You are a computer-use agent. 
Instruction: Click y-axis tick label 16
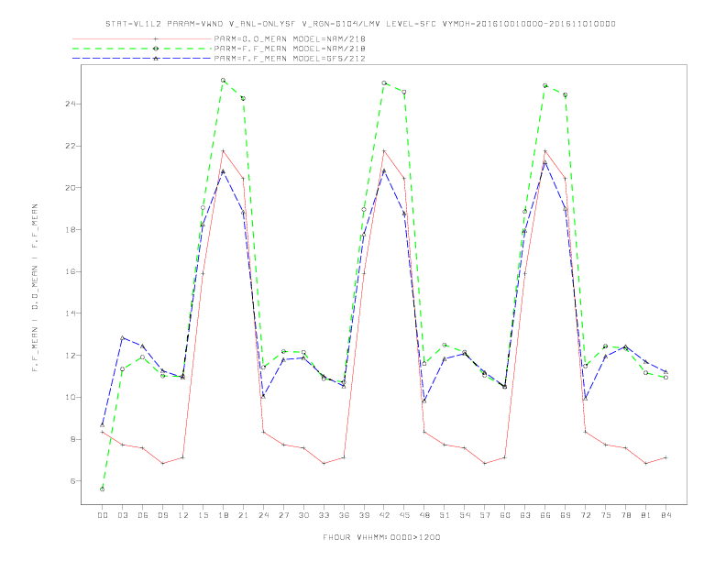pos(71,271)
